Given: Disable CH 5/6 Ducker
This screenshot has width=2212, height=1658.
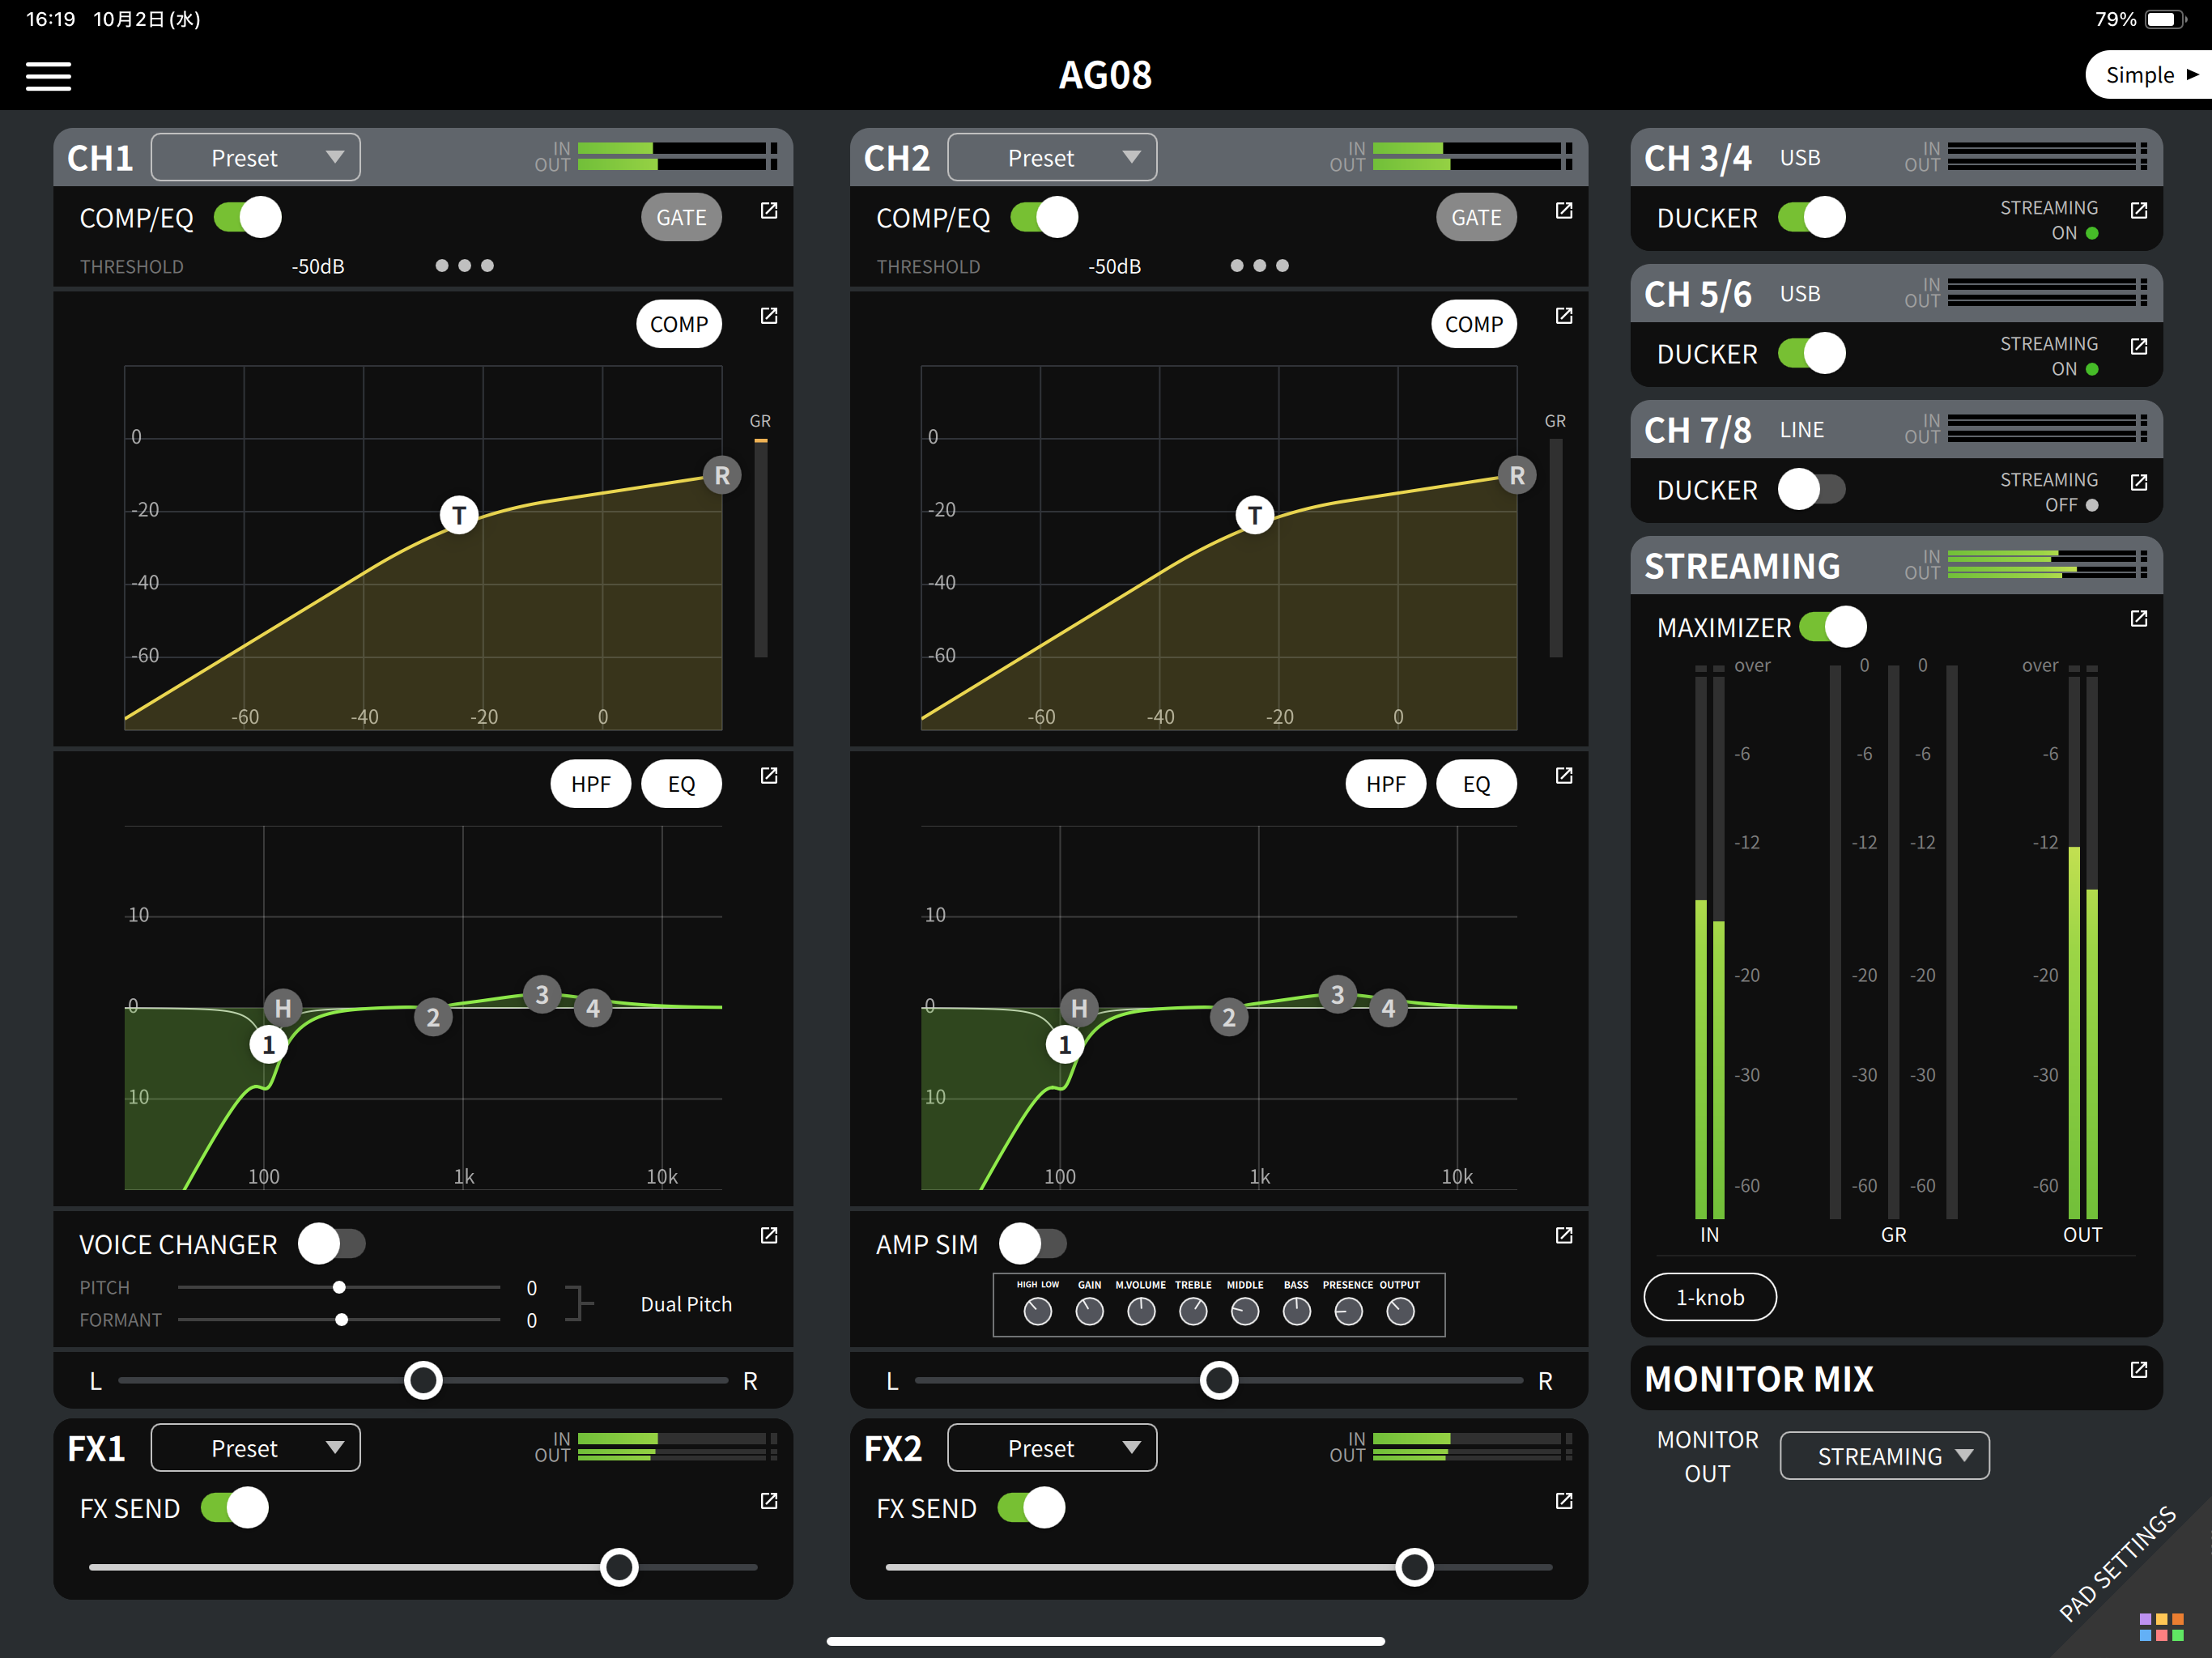Looking at the screenshot, I should (1812, 353).
